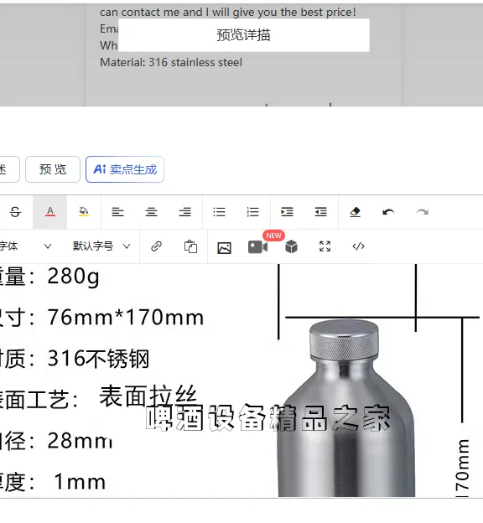Align text to the right

185,212
